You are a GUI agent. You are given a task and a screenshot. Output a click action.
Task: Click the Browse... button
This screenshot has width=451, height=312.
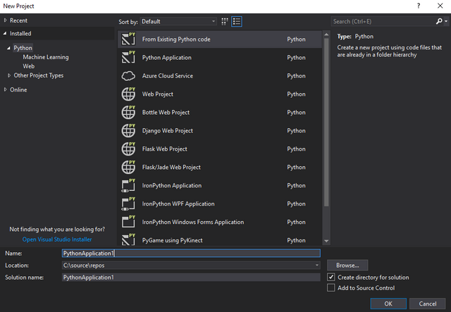(x=347, y=266)
